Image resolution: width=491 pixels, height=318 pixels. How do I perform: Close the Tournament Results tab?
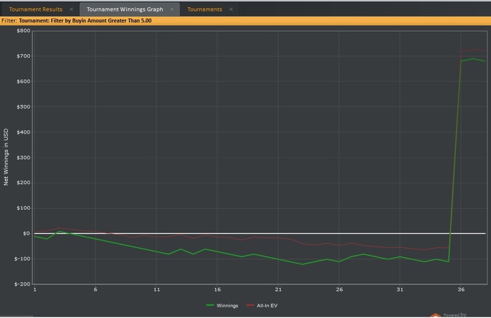tap(72, 10)
